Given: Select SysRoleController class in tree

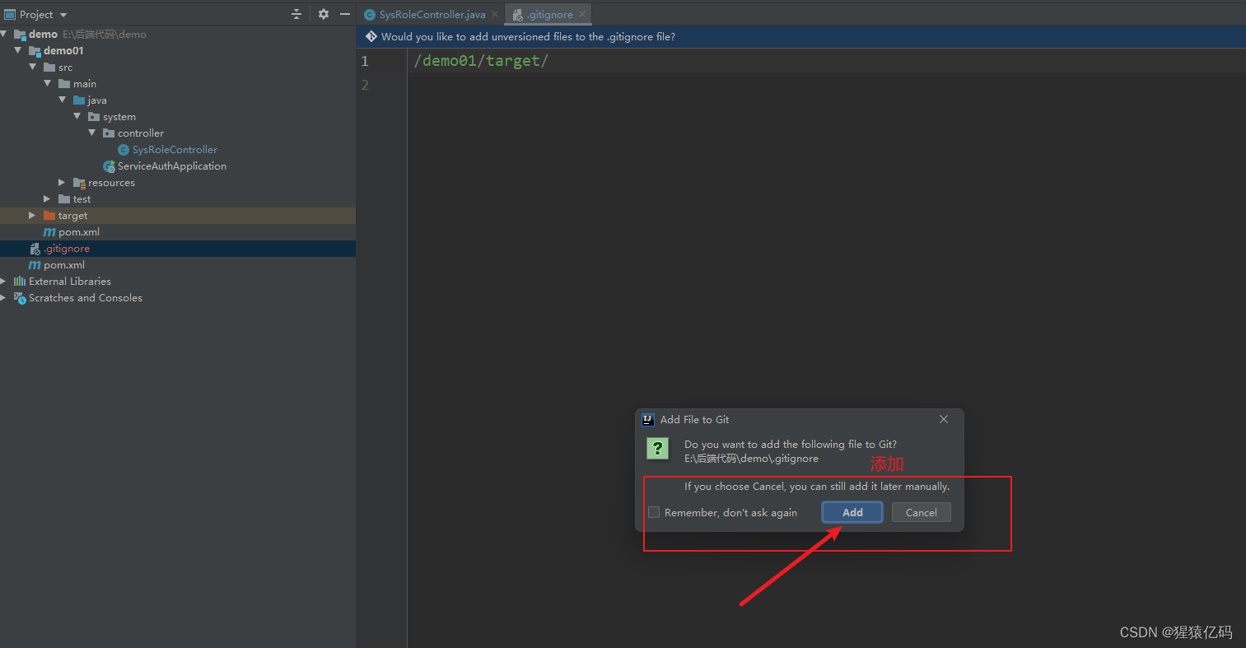Looking at the screenshot, I should 175,149.
